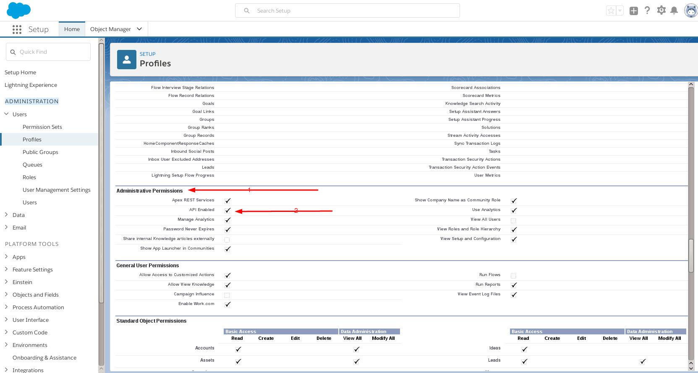
Task: Collapse the Users tree section
Action: tap(6, 114)
